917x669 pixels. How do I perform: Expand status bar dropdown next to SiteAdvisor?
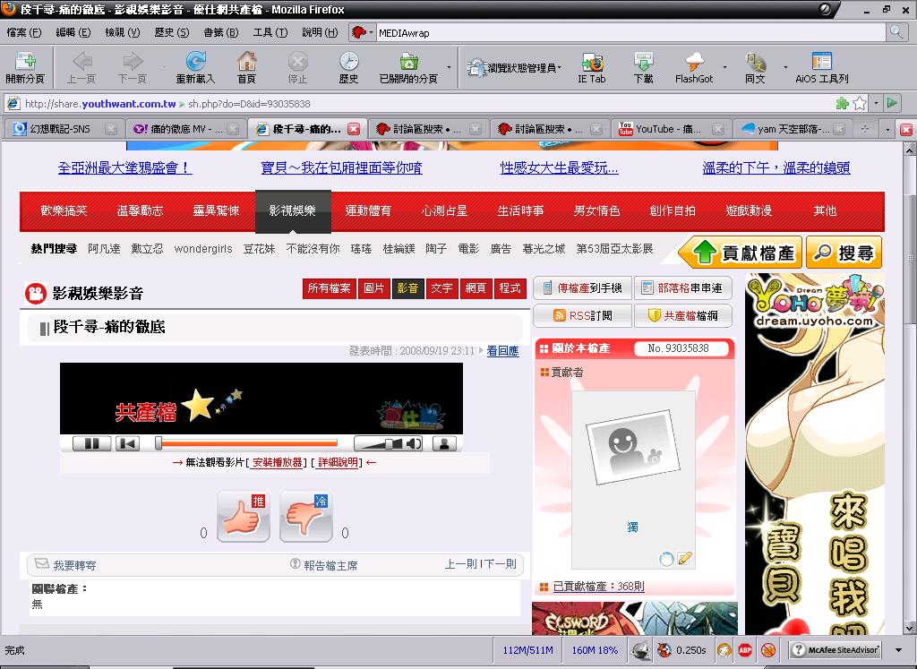click(x=898, y=649)
